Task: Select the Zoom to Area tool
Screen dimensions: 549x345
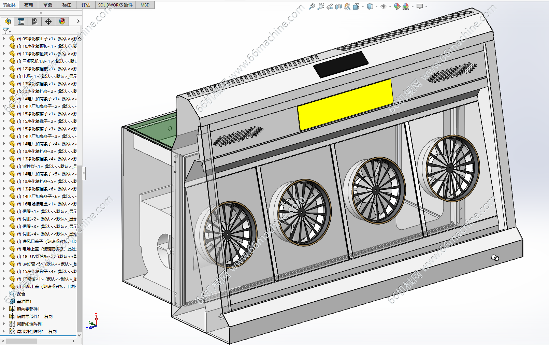Action: pyautogui.click(x=320, y=6)
